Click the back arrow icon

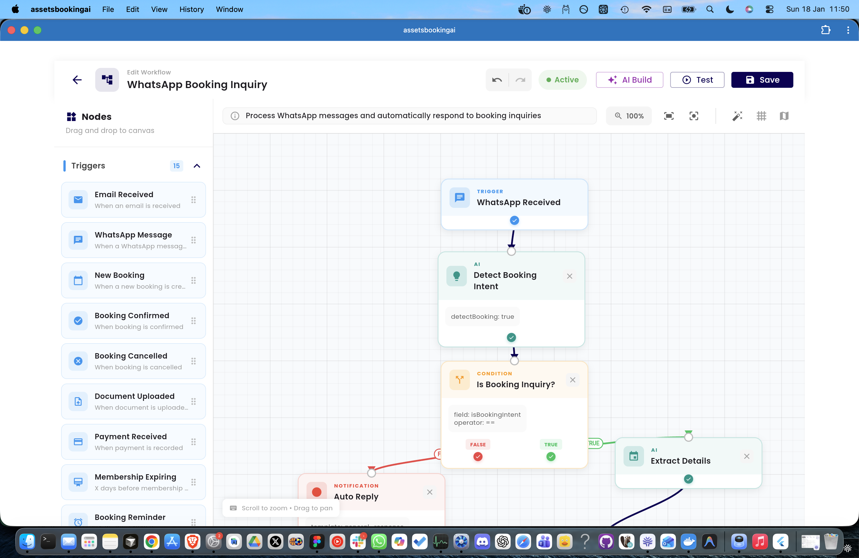click(x=77, y=80)
